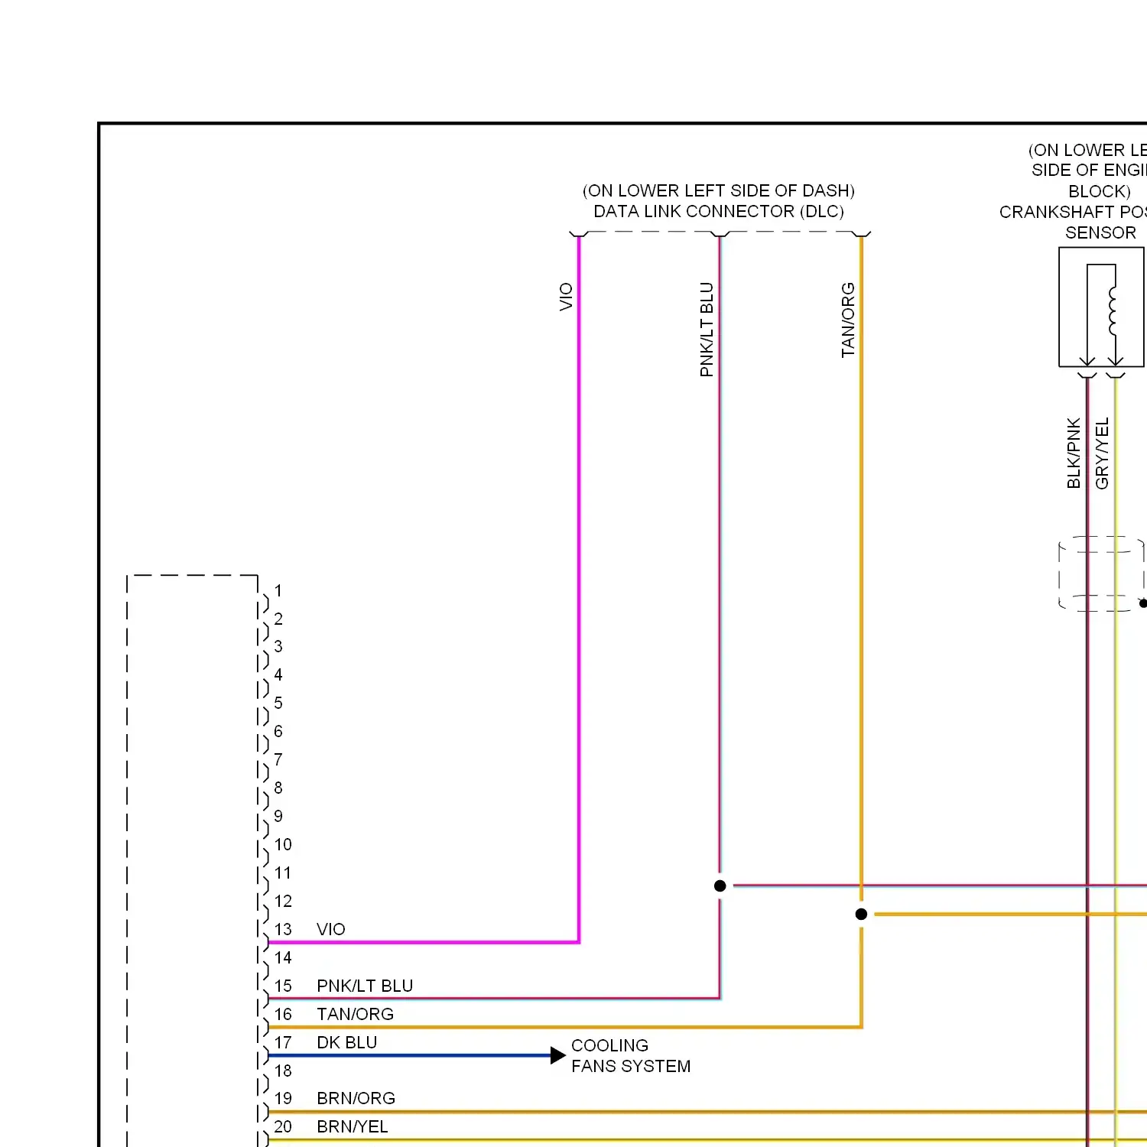Click connector pin number 6

point(278,731)
